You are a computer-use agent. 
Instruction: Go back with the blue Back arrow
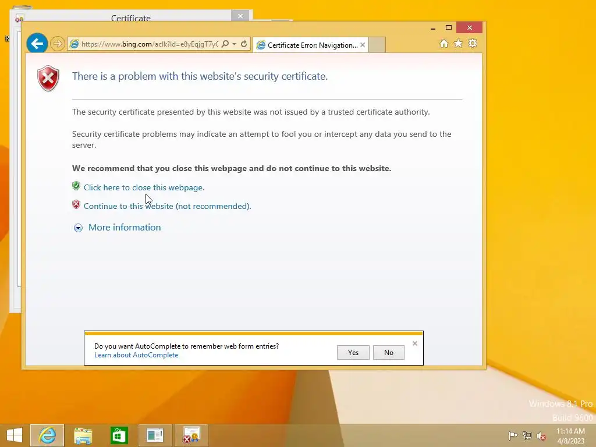37,44
